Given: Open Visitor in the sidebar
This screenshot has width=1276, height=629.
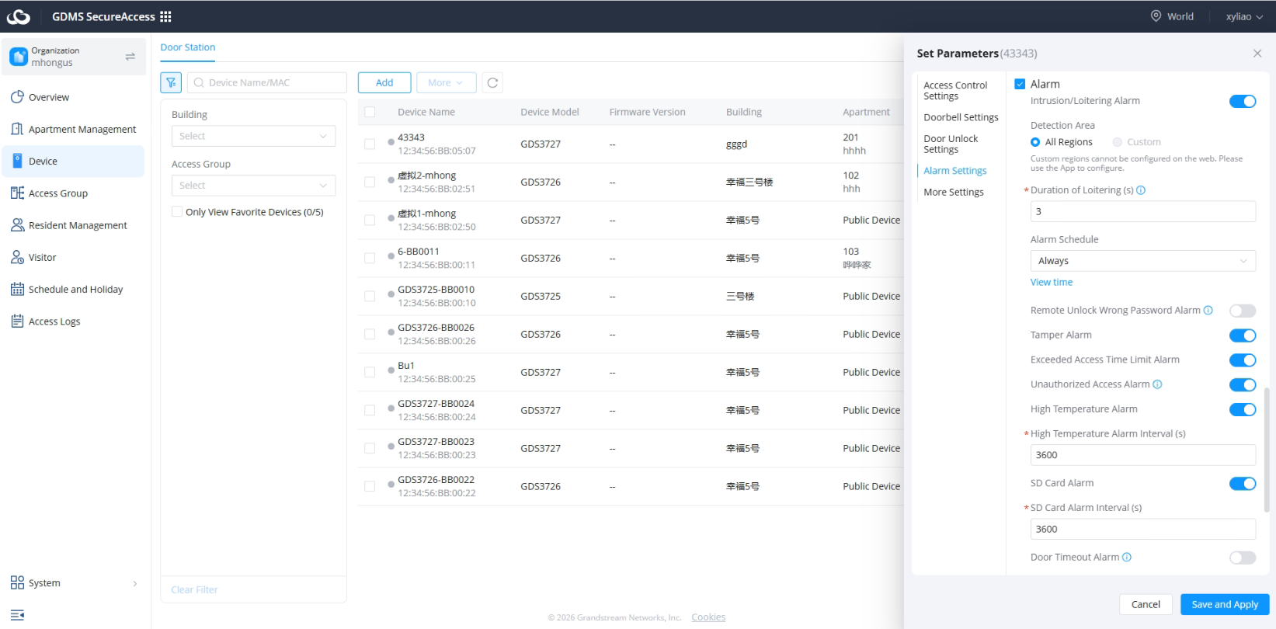Looking at the screenshot, I should point(73,257).
